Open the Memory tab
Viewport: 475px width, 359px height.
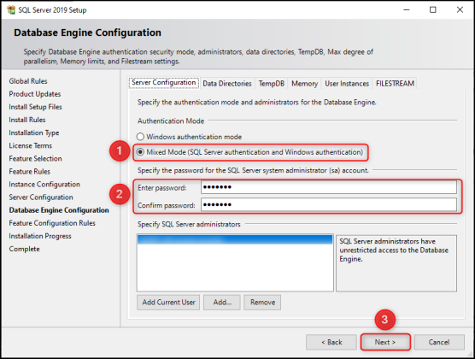(304, 84)
